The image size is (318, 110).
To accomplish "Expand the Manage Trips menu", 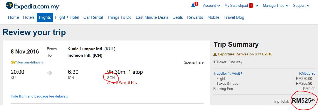I will pos(275,6).
